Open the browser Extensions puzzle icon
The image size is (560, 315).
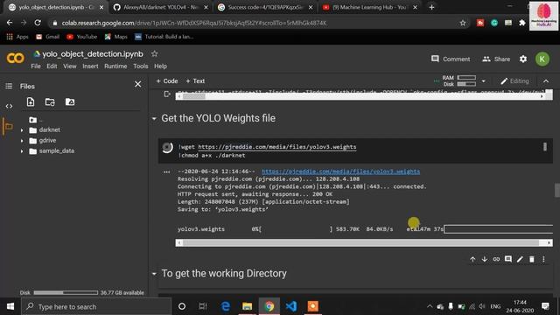tap(522, 23)
